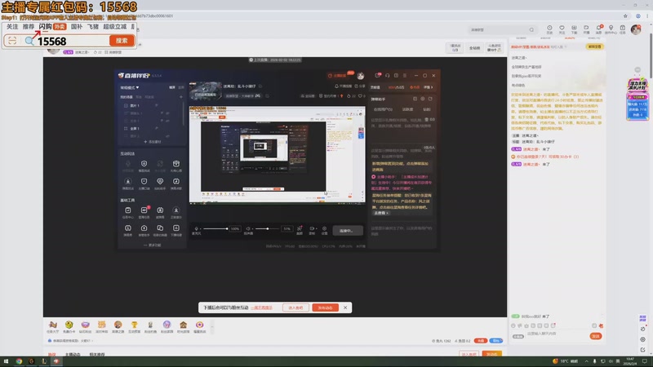Open the 消息 message icon with red badge
Screen dimensions: 653x367
pos(599,28)
